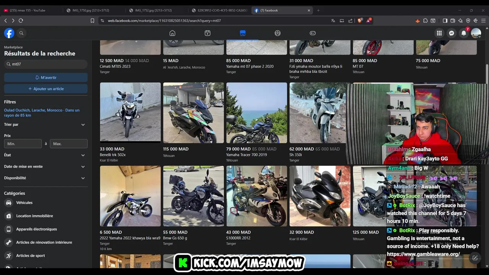
Task: Click the Min. price field
Action: point(23,144)
